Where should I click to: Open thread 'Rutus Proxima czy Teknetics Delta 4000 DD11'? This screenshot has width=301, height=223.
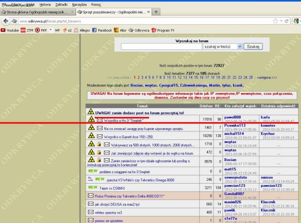(x=130, y=196)
